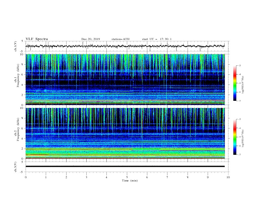
Task: Select the ch.2 "Frequency (kHz)" axis label
Action: (x=18, y=129)
